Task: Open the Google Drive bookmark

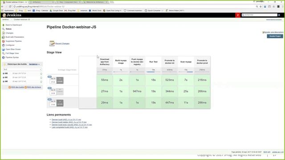Action: pyautogui.click(x=57, y=11)
